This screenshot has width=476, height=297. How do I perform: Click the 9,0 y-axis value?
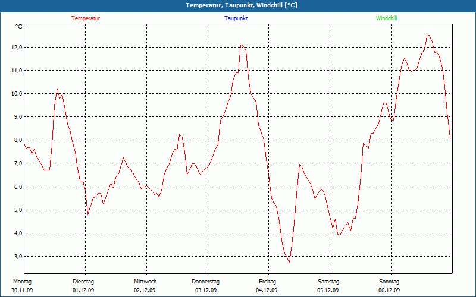coord(18,117)
